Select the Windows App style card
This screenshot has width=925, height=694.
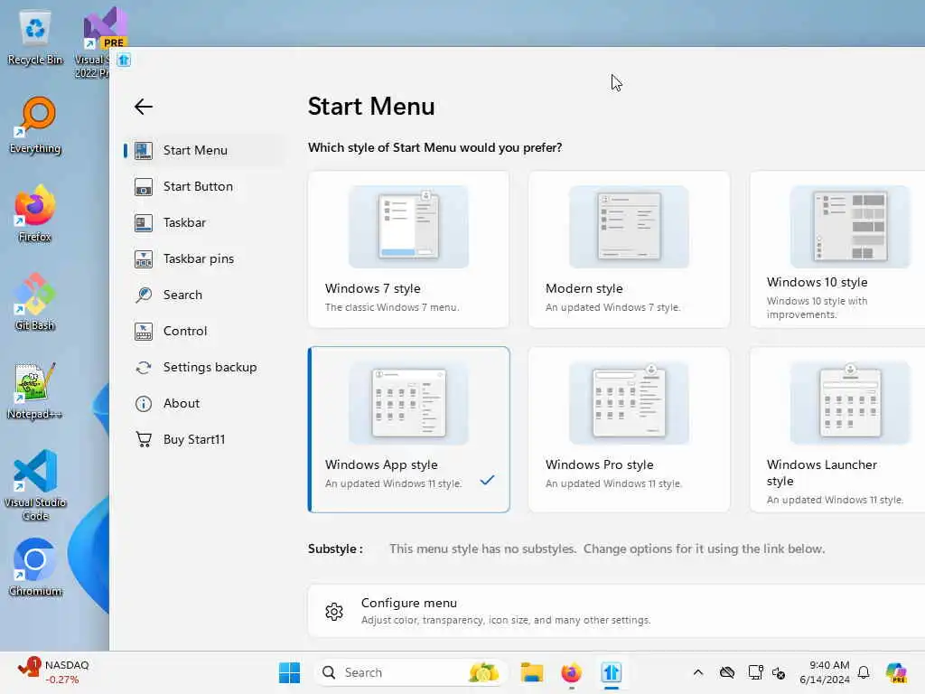pyautogui.click(x=408, y=429)
